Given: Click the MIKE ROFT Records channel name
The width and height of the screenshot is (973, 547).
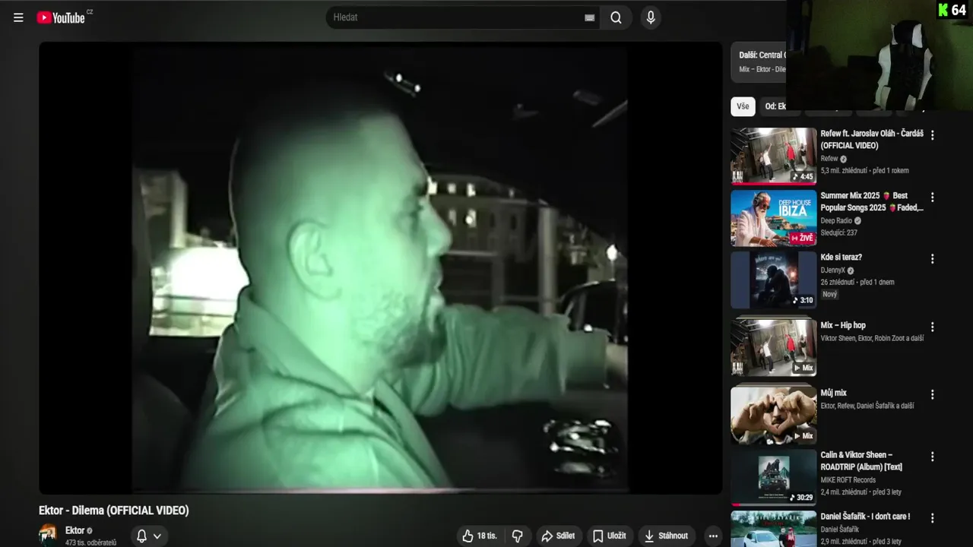Looking at the screenshot, I should click(x=848, y=480).
